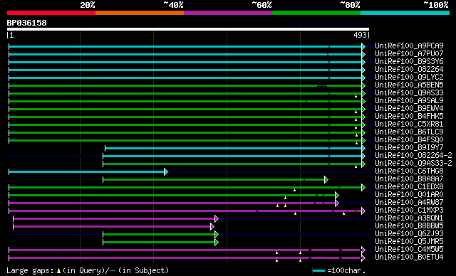
Task: Click the arrowhead of the UniRef100_Q5JMR5 alignment
Action: click(x=216, y=243)
